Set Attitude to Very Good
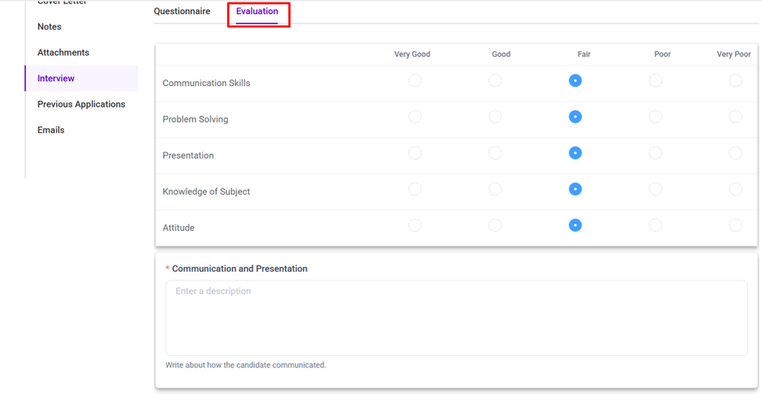The width and height of the screenshot is (762, 394). click(x=415, y=225)
